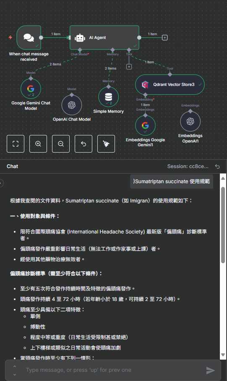
Task: Reset canvas zoom with undo arrow button
Action: 83,144
